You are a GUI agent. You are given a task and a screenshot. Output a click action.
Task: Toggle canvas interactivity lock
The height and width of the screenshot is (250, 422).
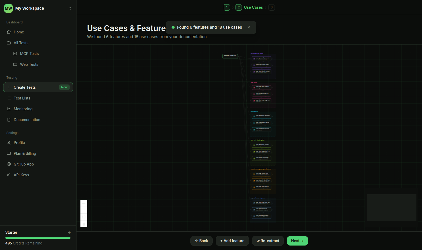84,224
